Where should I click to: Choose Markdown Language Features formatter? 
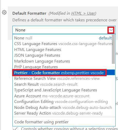point(63,61)
